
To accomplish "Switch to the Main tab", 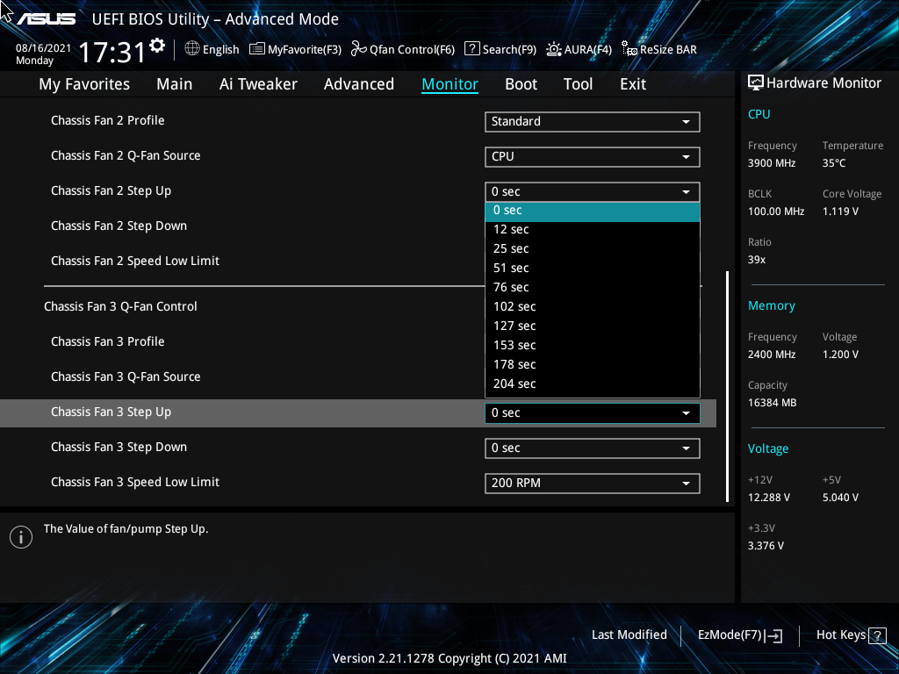I will click(175, 84).
